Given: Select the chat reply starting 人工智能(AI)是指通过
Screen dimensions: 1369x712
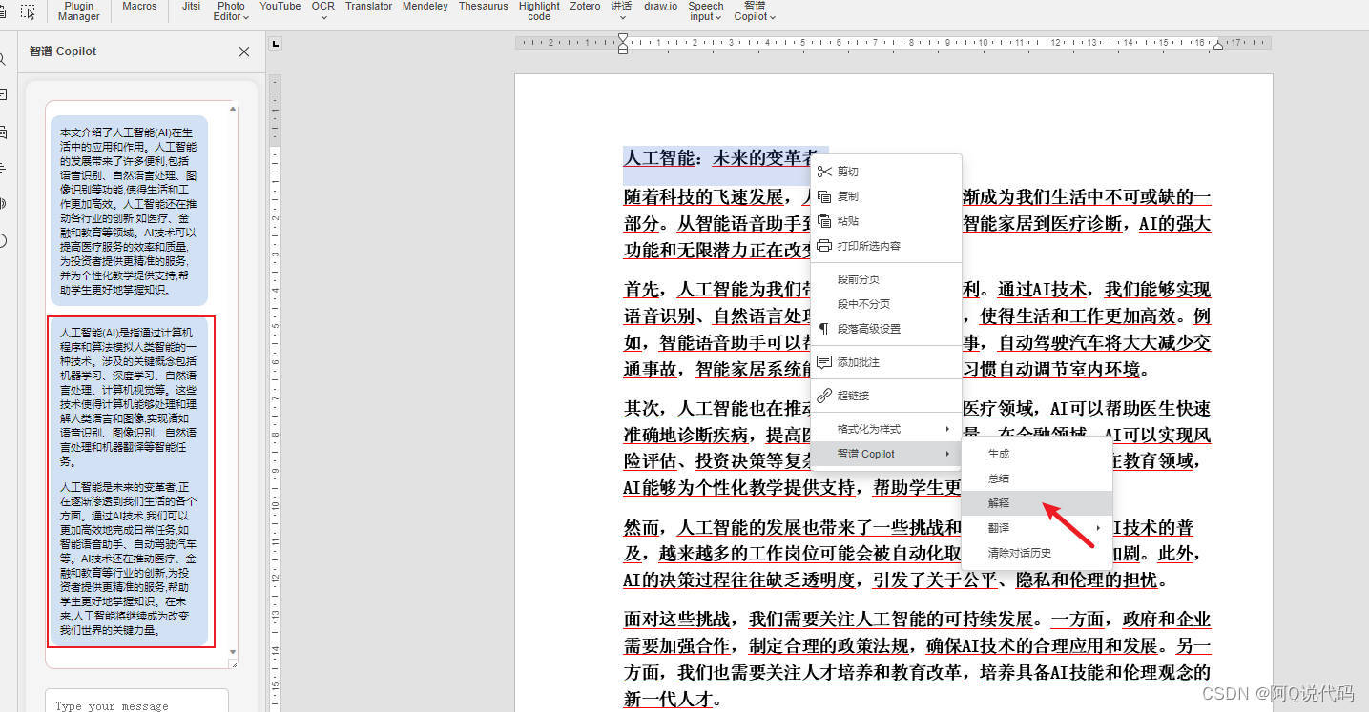Looking at the screenshot, I should coord(129,481).
